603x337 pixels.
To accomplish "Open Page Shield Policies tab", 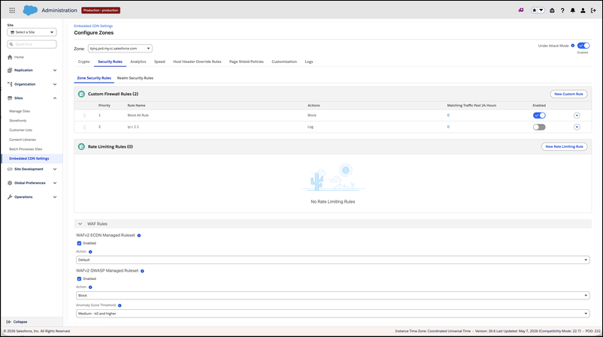I will (247, 62).
